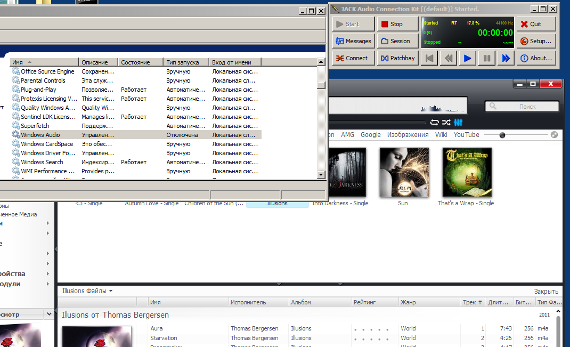Open the JACK Session manager
The image size is (570, 347).
pyautogui.click(x=398, y=41)
